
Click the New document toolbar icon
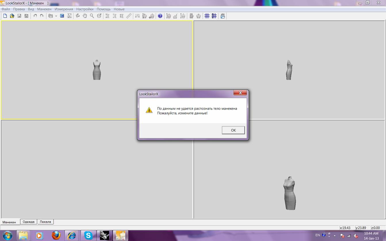(5, 16)
